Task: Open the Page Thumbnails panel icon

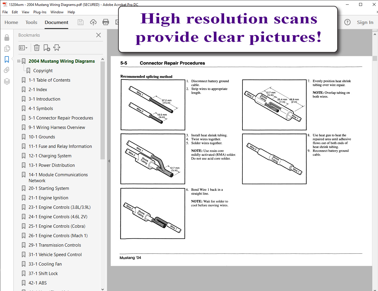Action: (x=7, y=48)
